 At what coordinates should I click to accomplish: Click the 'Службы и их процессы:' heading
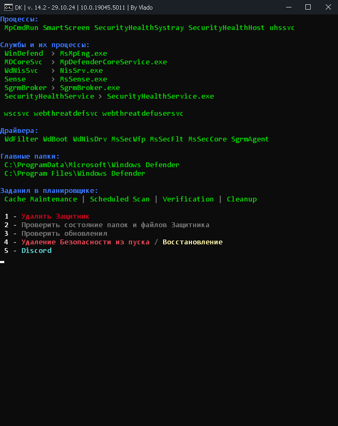(45, 45)
